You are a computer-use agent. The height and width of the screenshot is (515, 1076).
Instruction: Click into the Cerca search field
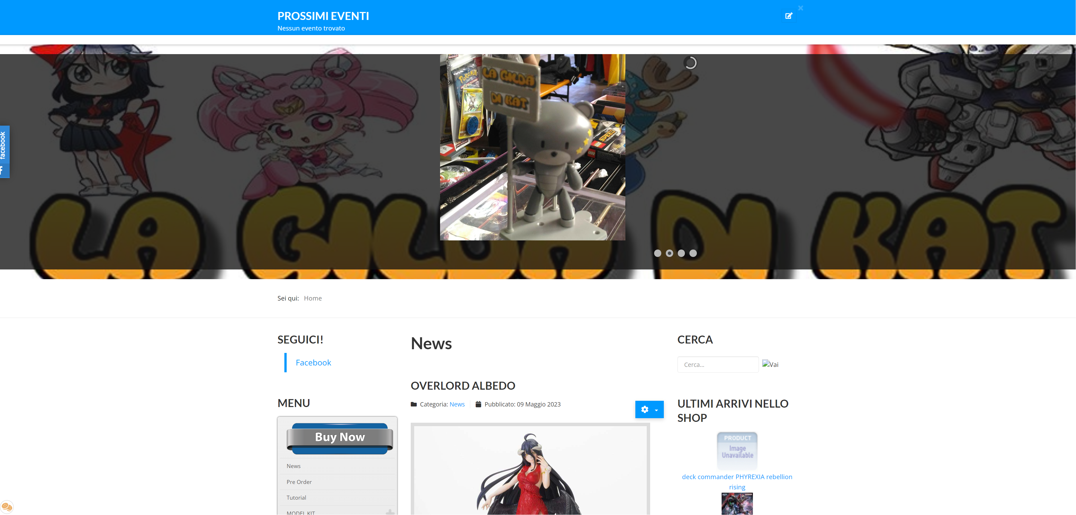point(718,365)
